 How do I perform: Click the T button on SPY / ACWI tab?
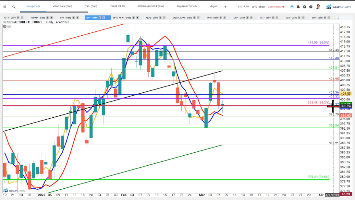pos(138,18)
